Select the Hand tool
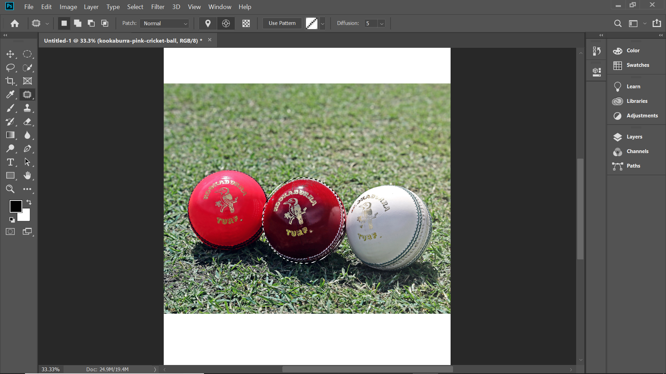The image size is (666, 374). click(x=27, y=176)
